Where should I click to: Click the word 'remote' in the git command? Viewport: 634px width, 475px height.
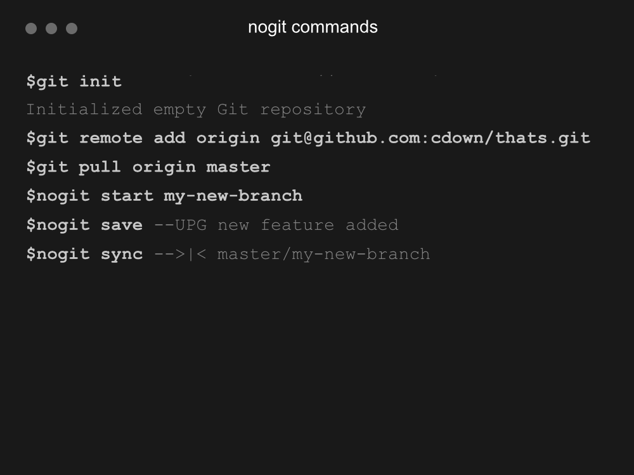tap(111, 138)
